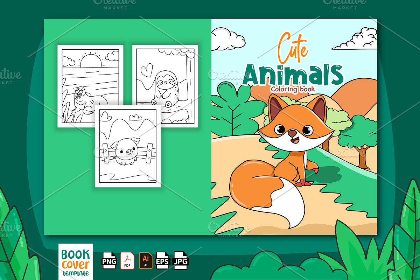This screenshot has height=280, width=420.
Task: Click the PNG file format icon
Action: coord(109,260)
